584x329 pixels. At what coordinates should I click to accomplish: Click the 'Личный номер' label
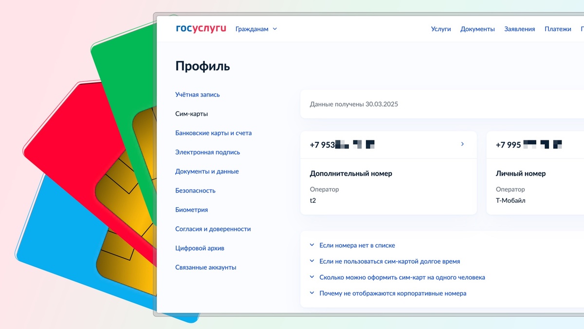[521, 174]
